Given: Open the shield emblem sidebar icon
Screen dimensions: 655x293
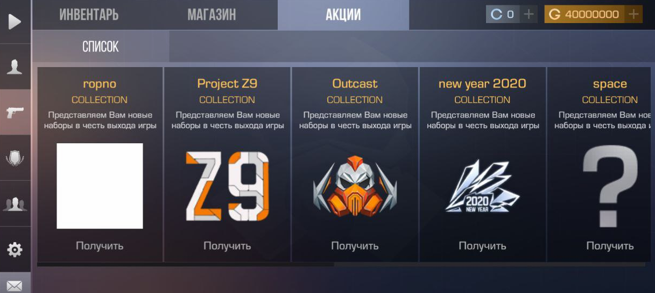Looking at the screenshot, I should click(15, 158).
